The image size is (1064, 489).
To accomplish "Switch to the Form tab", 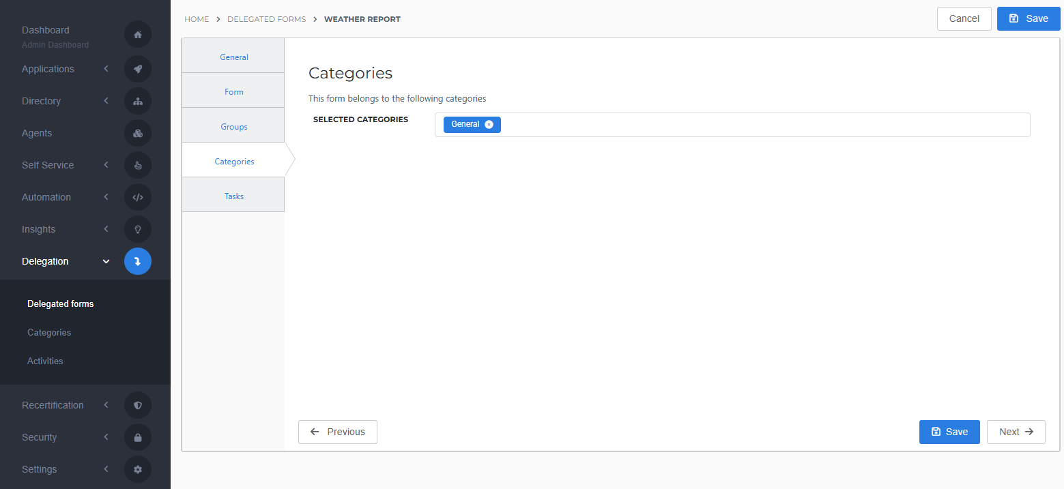I will tap(233, 91).
